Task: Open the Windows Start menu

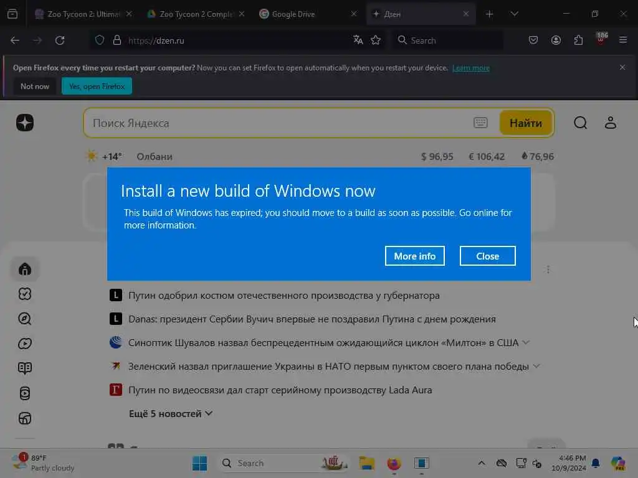Action: (199, 463)
